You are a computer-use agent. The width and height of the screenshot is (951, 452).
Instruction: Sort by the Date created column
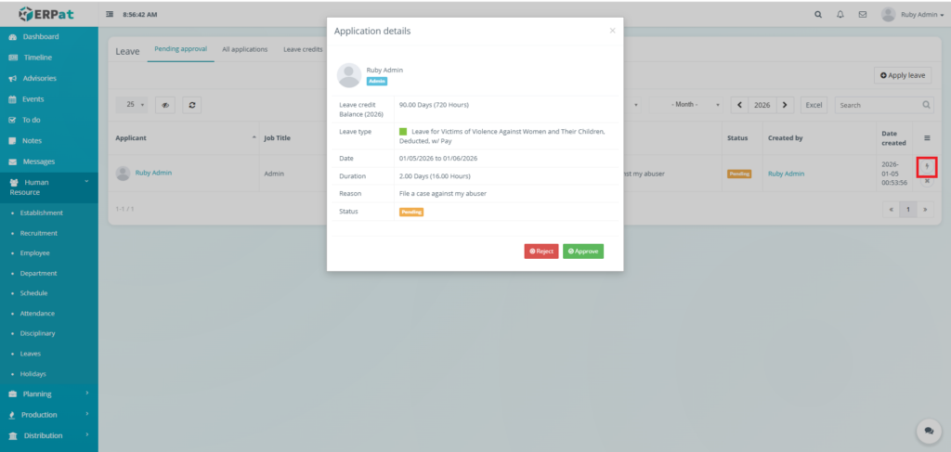pyautogui.click(x=894, y=138)
